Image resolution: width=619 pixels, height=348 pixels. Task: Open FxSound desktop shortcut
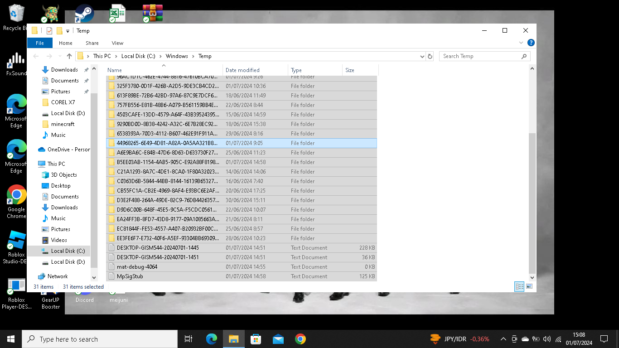(16, 64)
